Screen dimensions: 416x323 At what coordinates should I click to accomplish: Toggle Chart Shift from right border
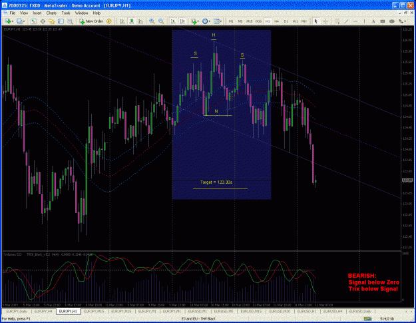[x=182, y=21]
